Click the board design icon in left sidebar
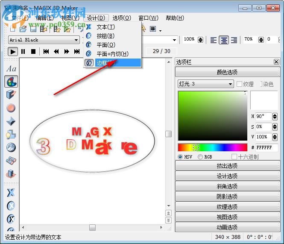 (x=11, y=219)
